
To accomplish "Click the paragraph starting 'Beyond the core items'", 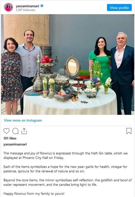I will pyautogui.click(x=67, y=182).
